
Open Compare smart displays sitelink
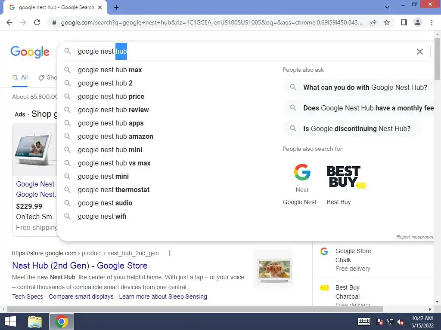(x=81, y=296)
